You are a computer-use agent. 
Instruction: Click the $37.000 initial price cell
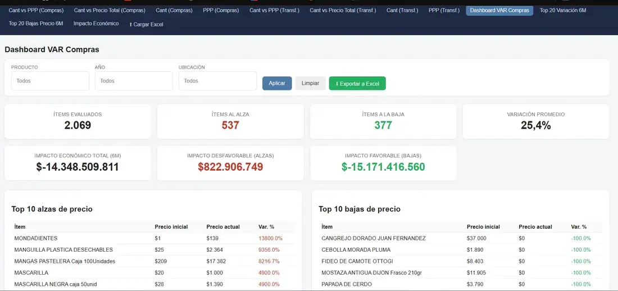[476, 238]
